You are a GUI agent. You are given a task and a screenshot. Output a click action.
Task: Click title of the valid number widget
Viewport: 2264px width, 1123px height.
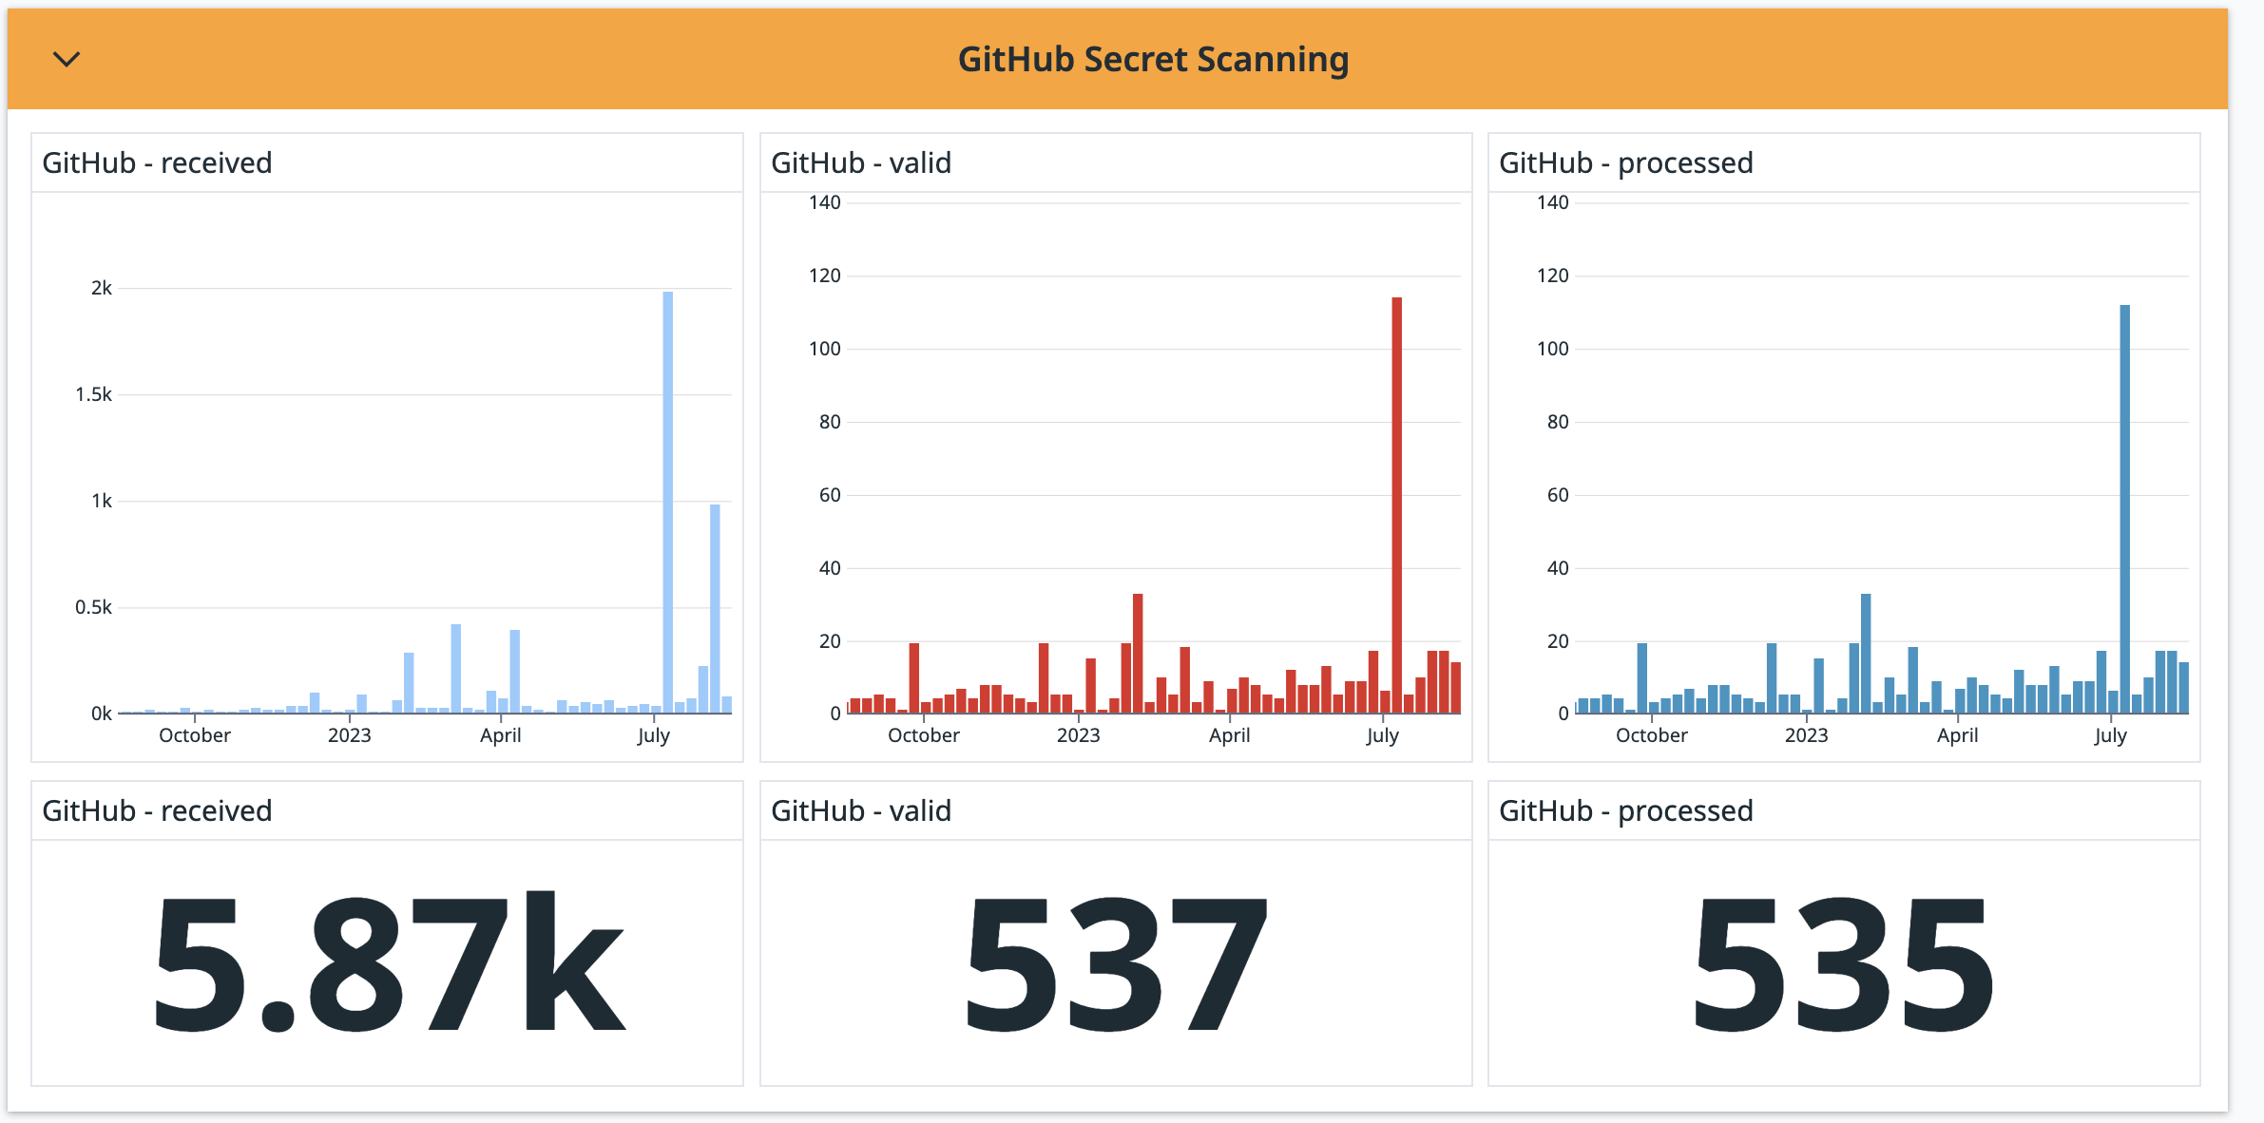860,811
